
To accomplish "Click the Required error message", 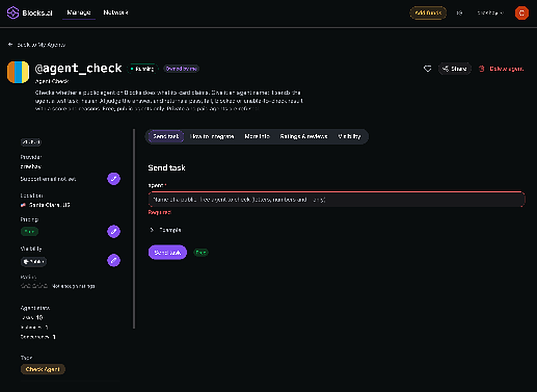I will [x=159, y=212].
